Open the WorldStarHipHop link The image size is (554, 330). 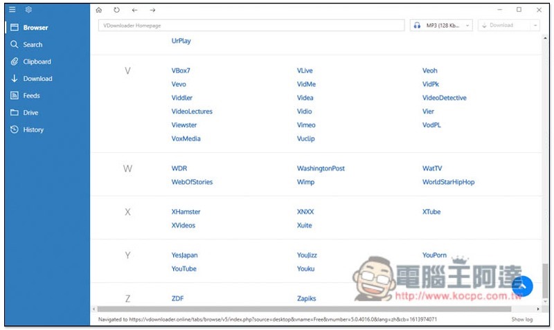448,182
